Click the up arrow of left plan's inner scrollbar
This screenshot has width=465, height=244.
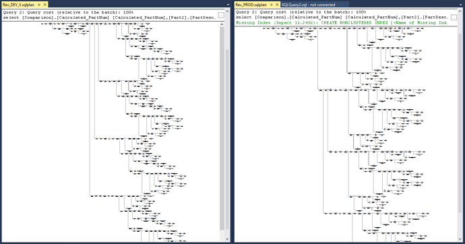click(222, 25)
